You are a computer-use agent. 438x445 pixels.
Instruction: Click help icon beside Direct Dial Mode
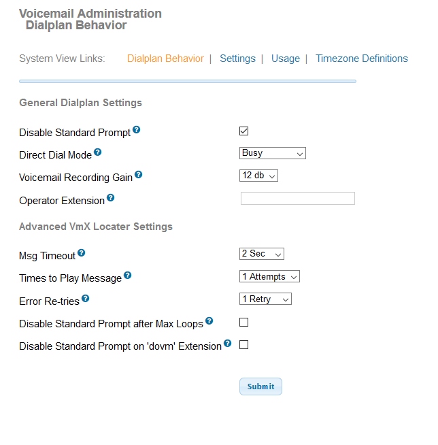click(97, 152)
